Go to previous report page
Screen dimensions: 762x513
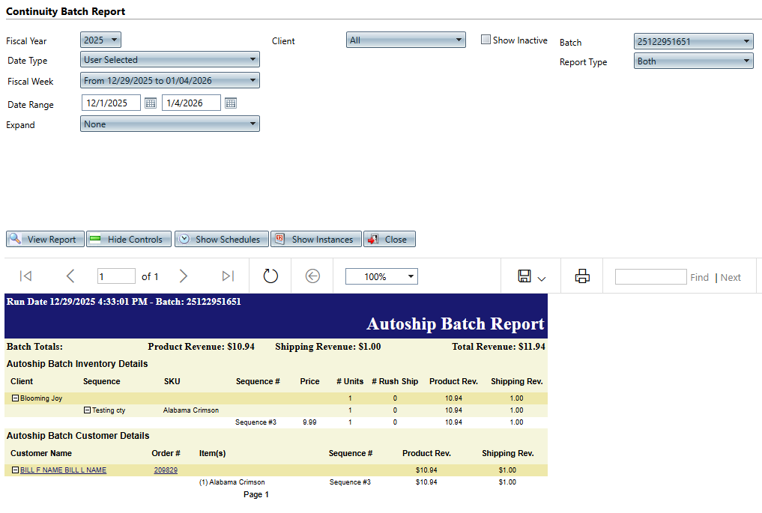coord(70,276)
